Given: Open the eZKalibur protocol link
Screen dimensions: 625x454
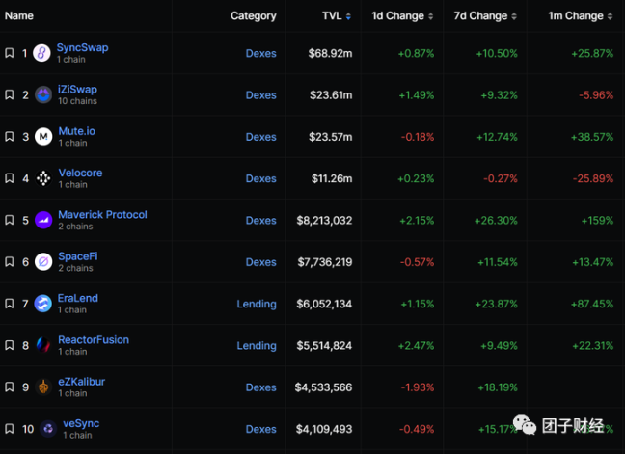Looking at the screenshot, I should [x=82, y=382].
